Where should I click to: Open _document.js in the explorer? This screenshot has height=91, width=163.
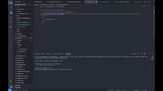[21, 36]
